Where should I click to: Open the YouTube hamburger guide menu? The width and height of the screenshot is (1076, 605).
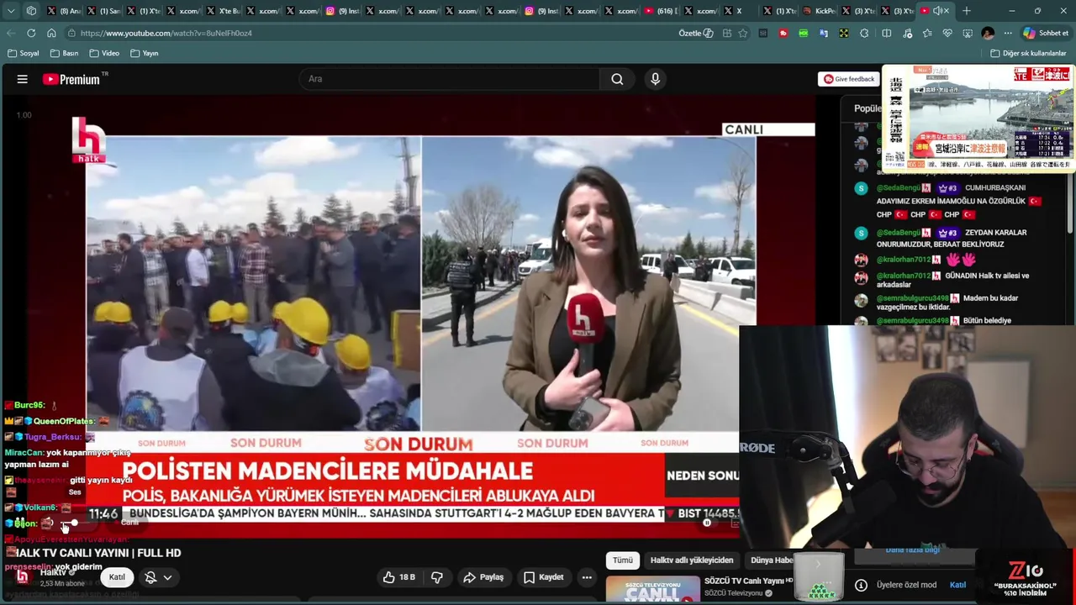tap(23, 79)
